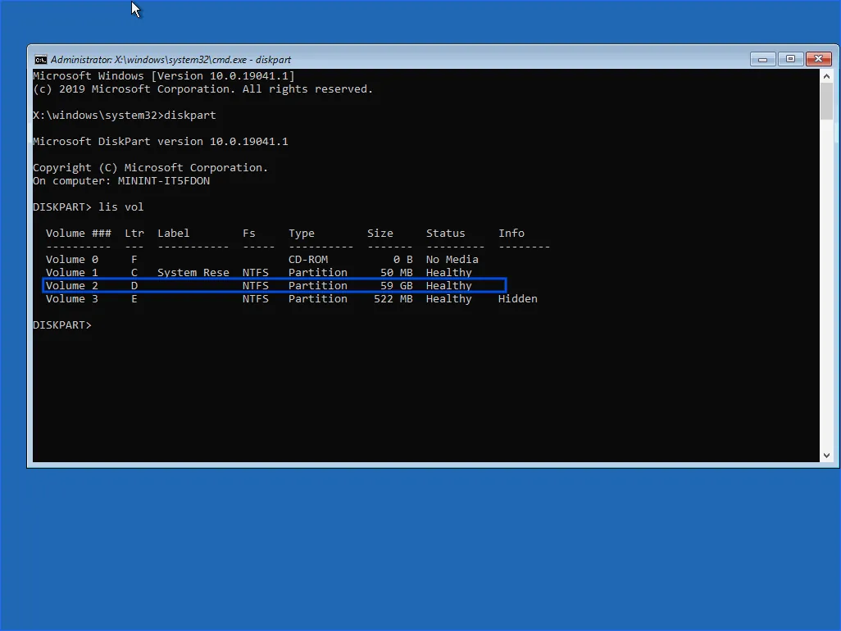Place cursor at the last DISKPART> prompt
This screenshot has width=841, height=631.
(x=97, y=325)
